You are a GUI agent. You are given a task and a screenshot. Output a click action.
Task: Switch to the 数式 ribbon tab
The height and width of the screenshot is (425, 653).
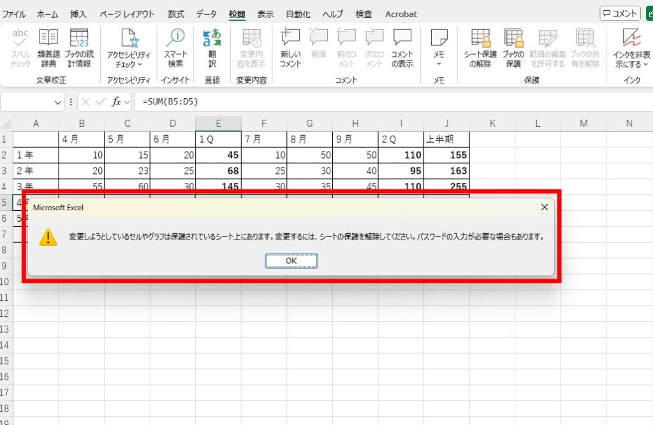coord(176,13)
